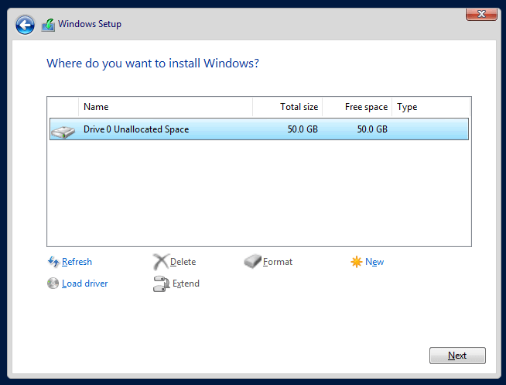This screenshot has width=506, height=385.
Task: Click the Extend partition icon
Action: pos(161,284)
